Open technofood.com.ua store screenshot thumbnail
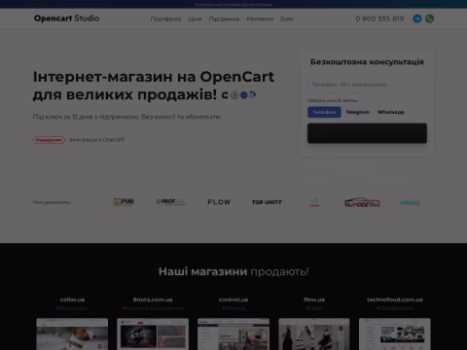Screen dimensions: 467x350 (x=395, y=333)
